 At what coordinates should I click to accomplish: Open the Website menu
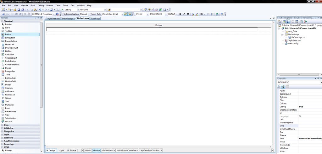[25, 6]
